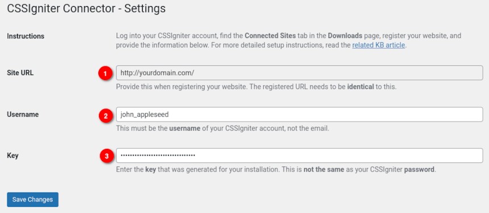The image size is (489, 213).
Task: Click the Username field label
Action: pyautogui.click(x=23, y=114)
